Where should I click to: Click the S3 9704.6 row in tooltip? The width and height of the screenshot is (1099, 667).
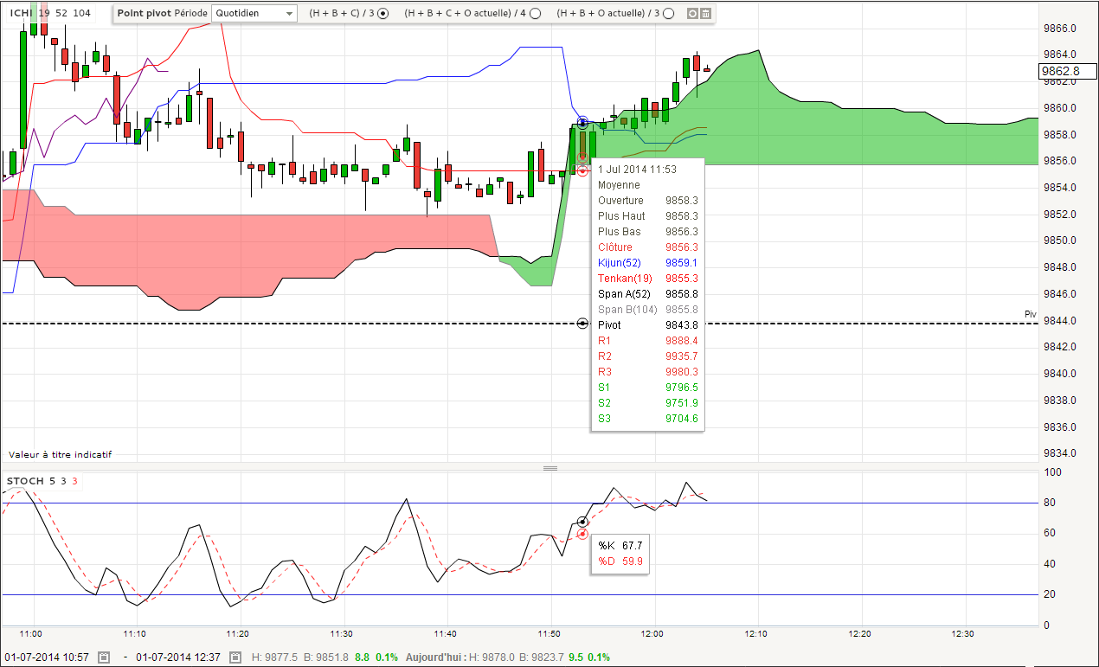647,418
